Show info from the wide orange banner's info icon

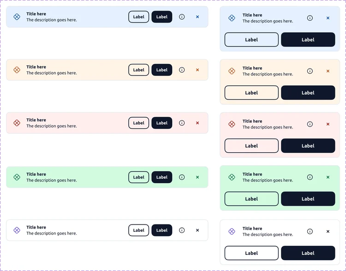click(x=182, y=70)
